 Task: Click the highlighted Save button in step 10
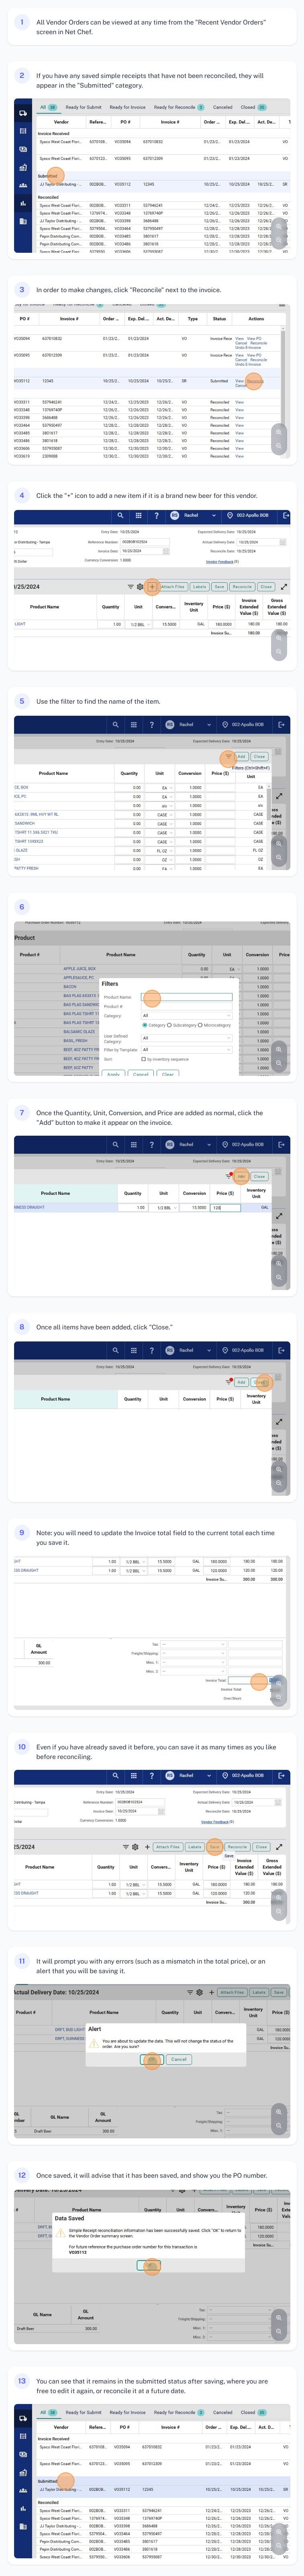coord(215,1847)
